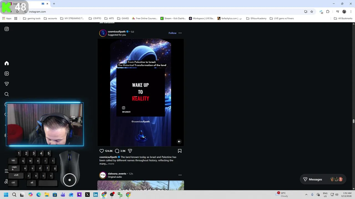Open Windows Start menu
Screen dimensions: 355x199
6,195
